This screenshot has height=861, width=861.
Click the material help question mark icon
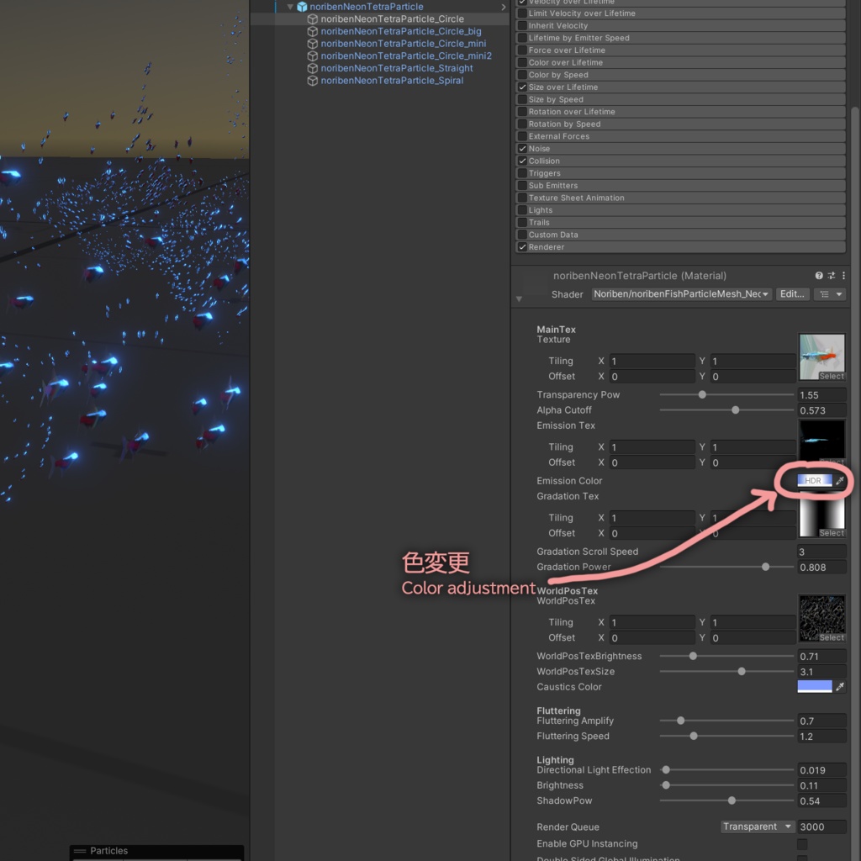[x=819, y=276]
